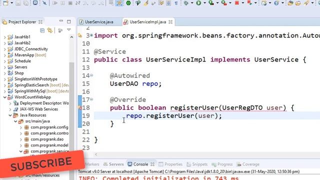
Task: Expand JAX-WS Web Services node
Action: (10, 109)
